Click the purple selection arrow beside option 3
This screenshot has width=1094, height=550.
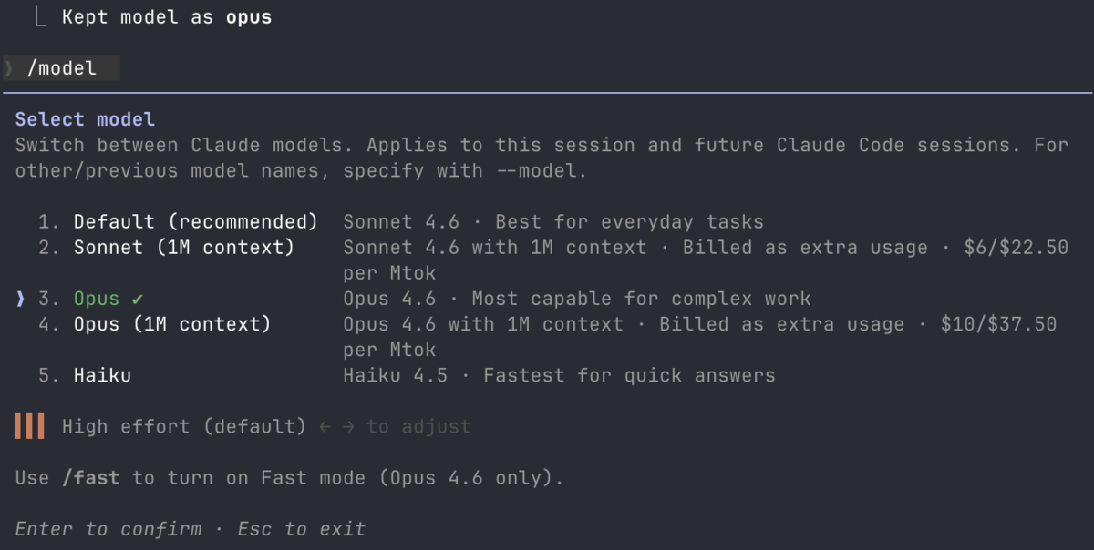[x=21, y=299]
